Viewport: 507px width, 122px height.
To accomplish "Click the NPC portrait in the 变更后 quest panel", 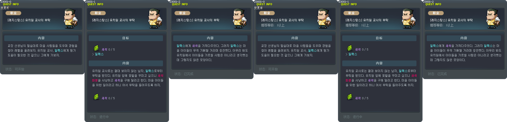I will 324,19.
